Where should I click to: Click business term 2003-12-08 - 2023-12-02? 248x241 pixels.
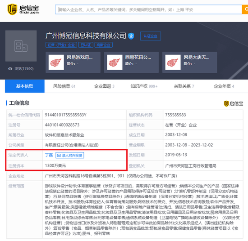(189, 145)
